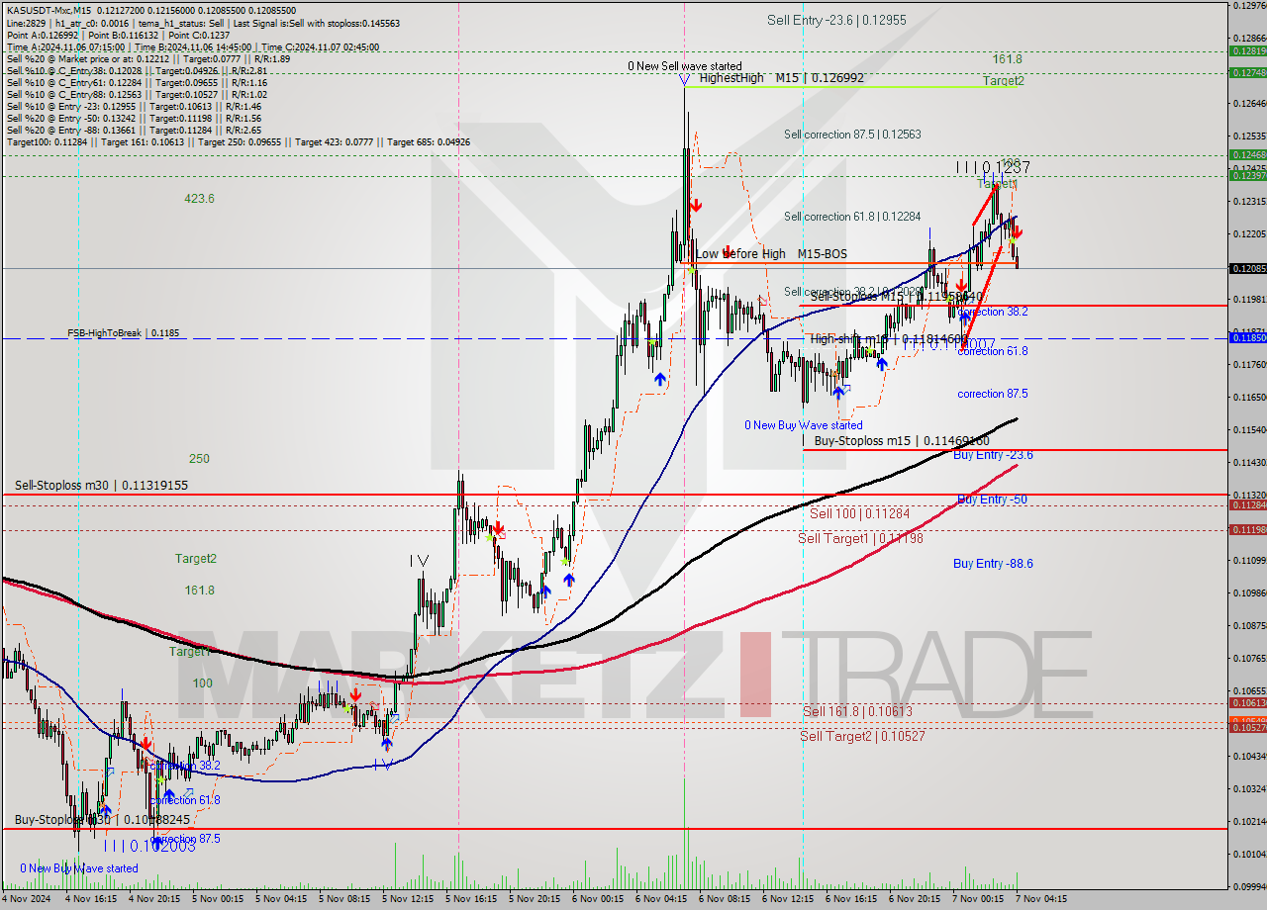Click the red 0.10613 price tag
The image size is (1267, 910).
pos(1246,703)
